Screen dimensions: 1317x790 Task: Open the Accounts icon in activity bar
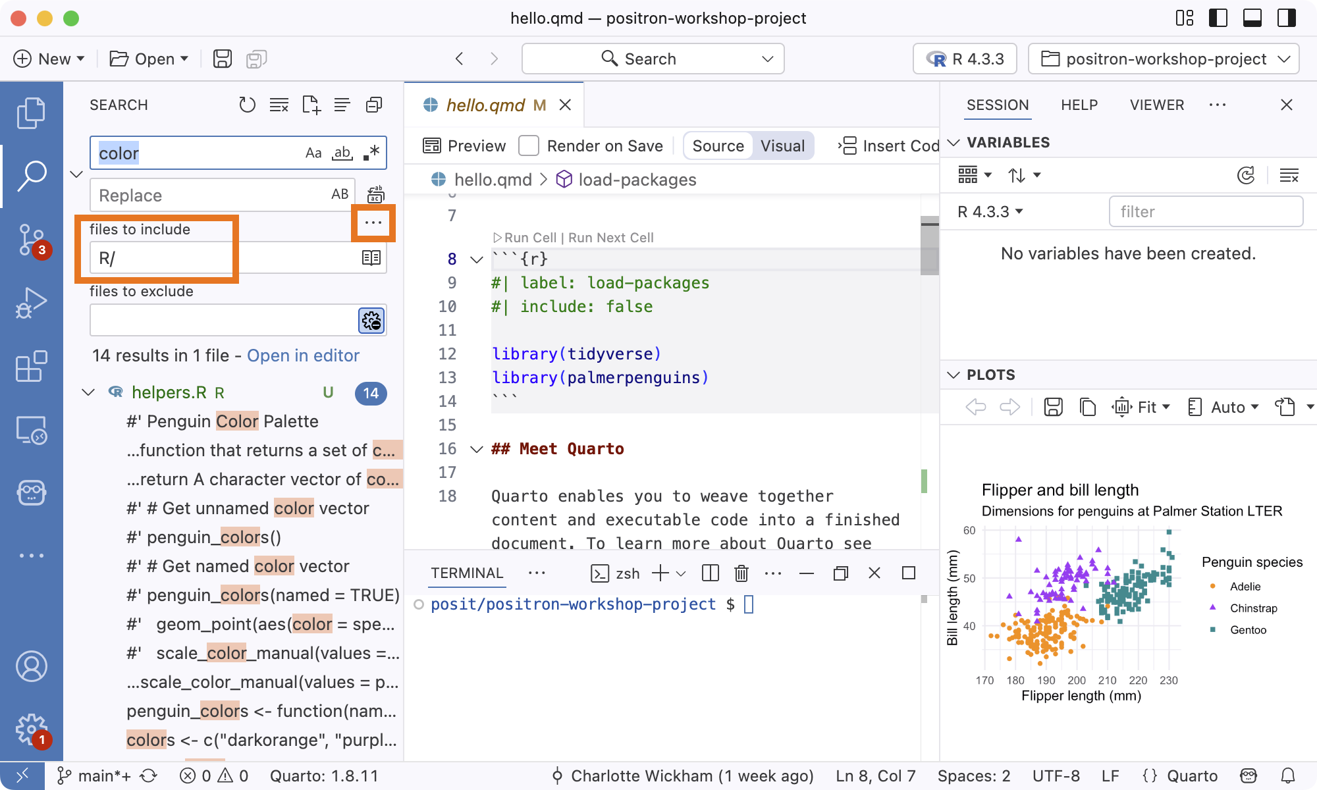[x=31, y=666]
